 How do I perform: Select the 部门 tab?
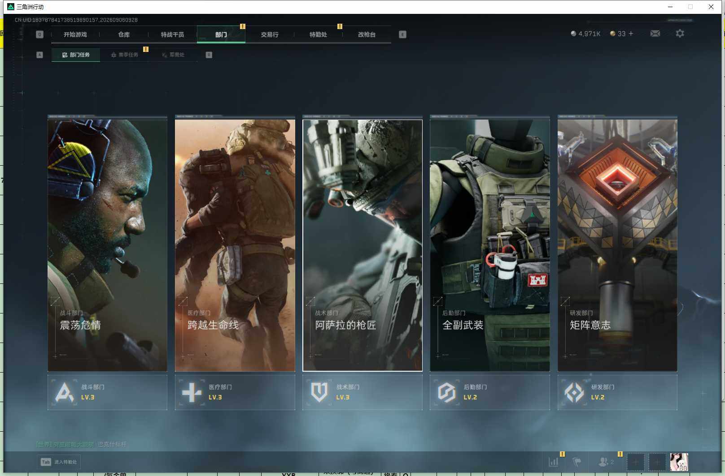tap(221, 34)
